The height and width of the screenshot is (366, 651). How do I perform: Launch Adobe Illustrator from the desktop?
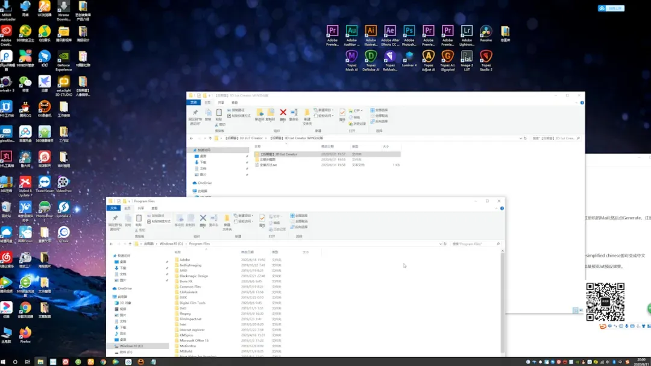pos(371,31)
